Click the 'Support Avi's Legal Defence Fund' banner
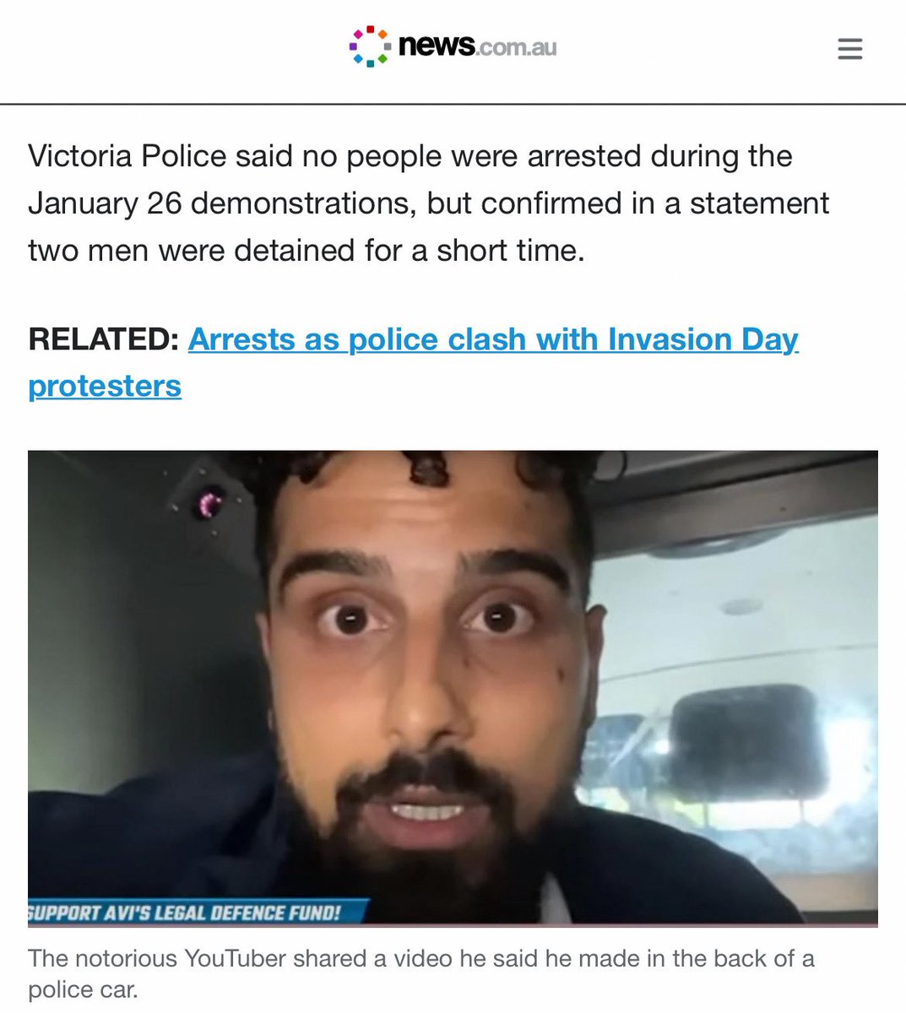This screenshot has width=906, height=1013. (x=198, y=913)
